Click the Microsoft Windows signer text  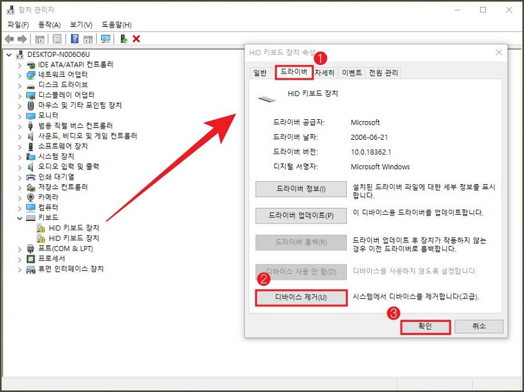380,167
